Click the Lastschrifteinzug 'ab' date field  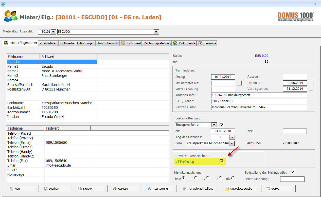coord(223,131)
